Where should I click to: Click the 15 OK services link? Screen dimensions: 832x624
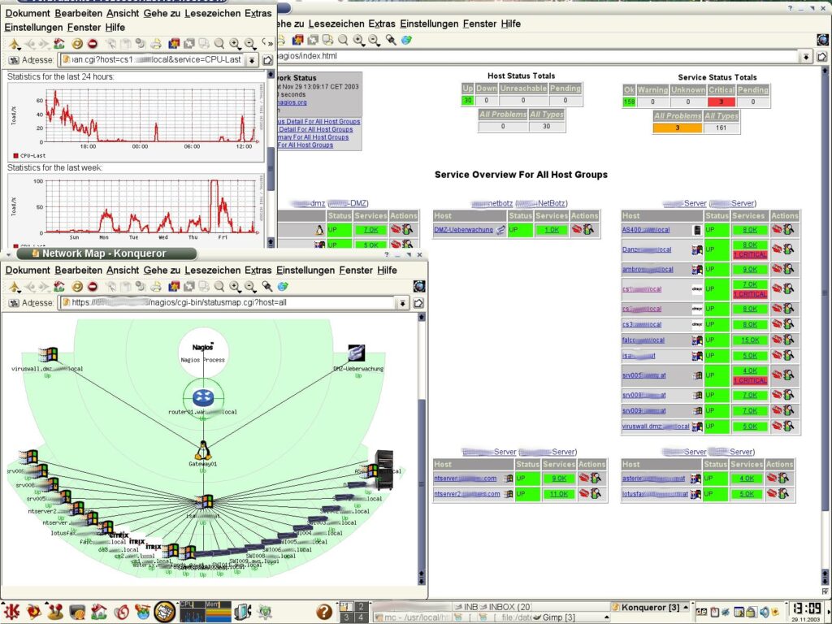tap(749, 340)
